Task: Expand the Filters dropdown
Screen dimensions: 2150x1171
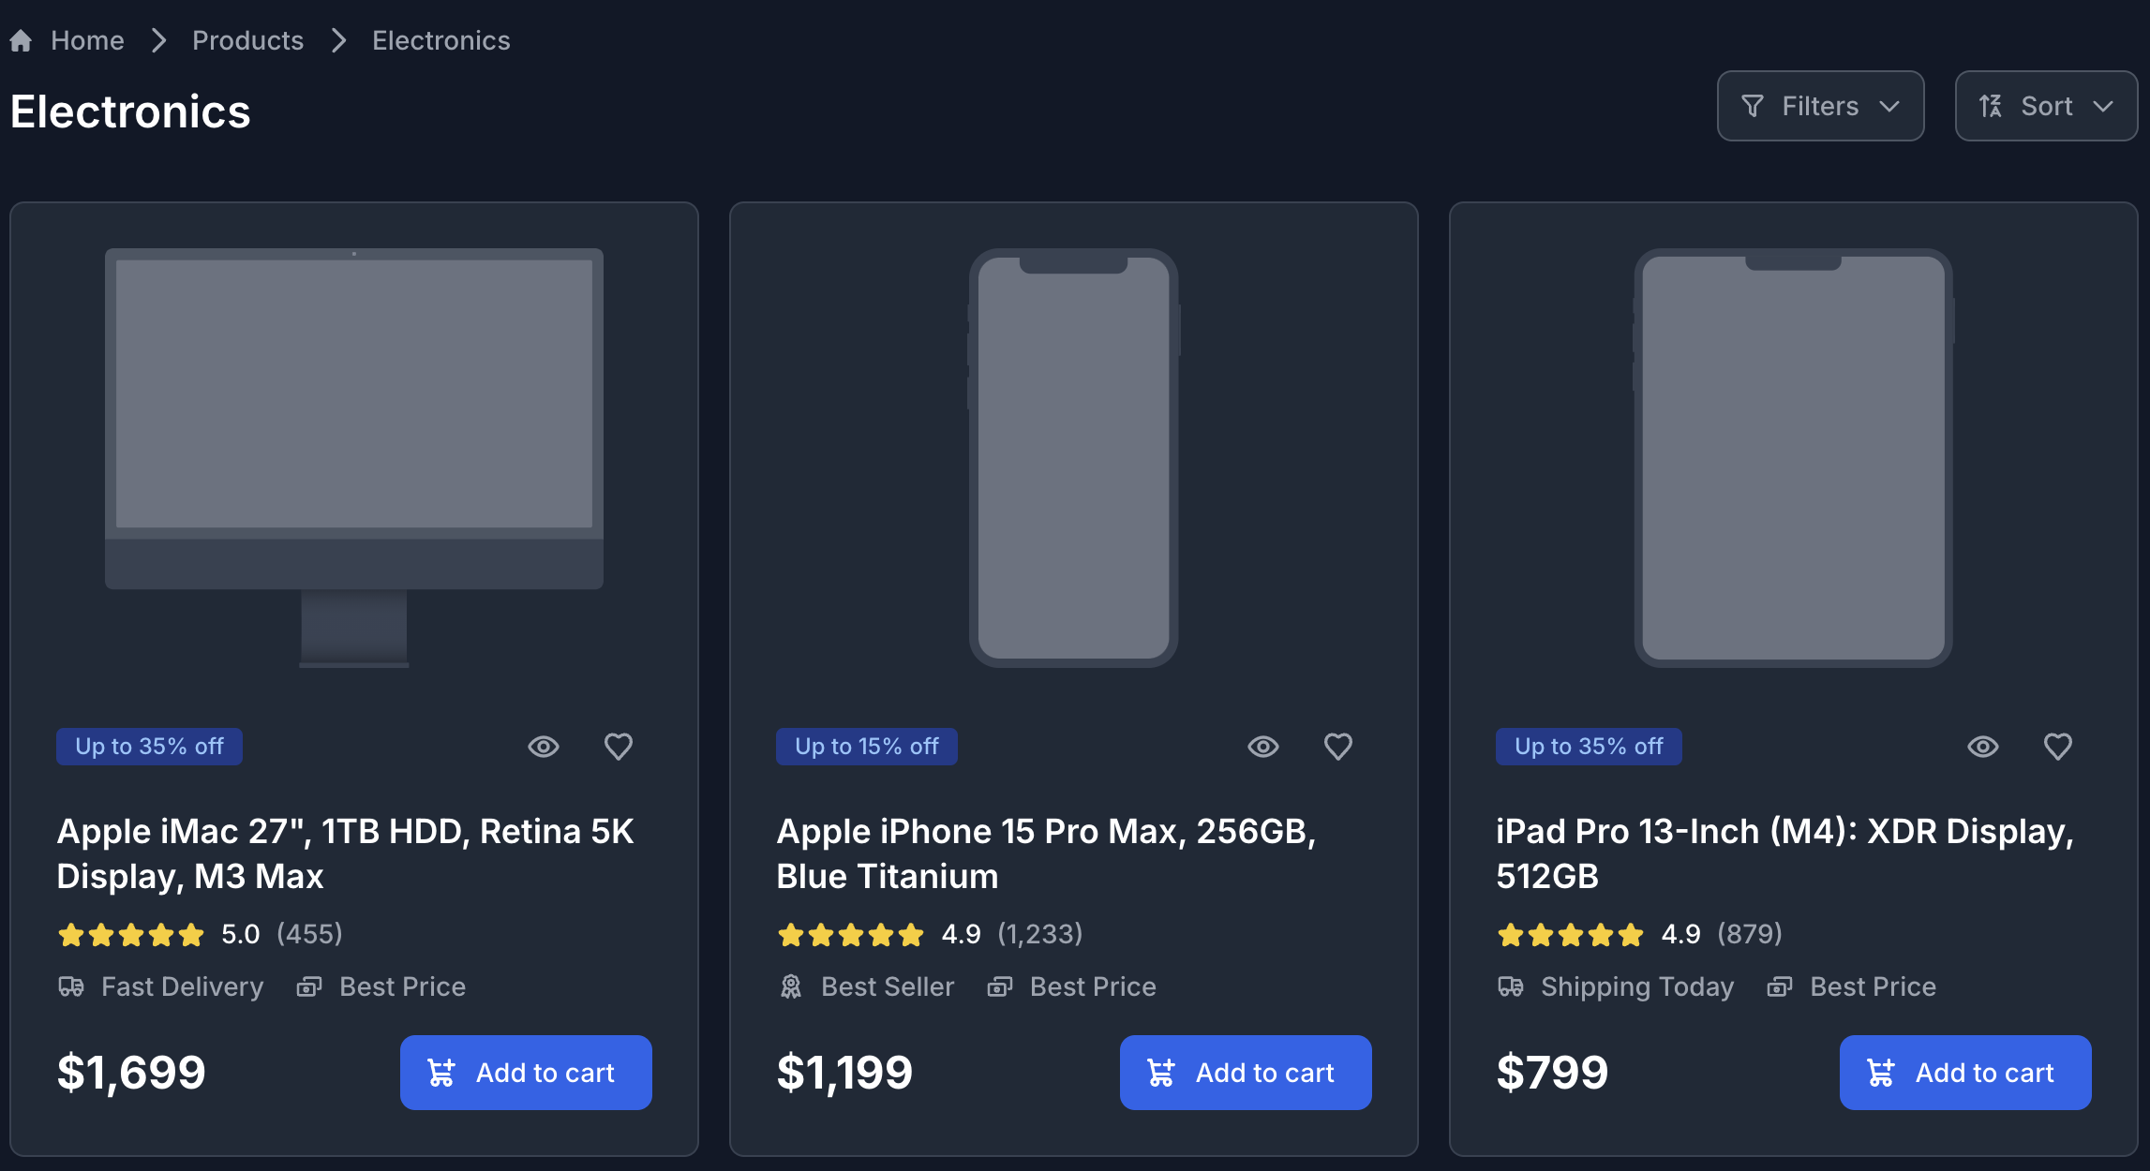Action: pos(1819,106)
